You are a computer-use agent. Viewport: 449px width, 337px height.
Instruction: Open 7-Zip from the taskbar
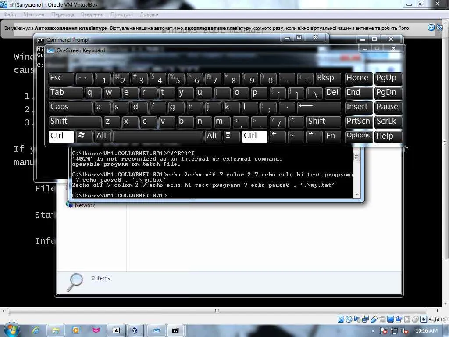[x=116, y=331]
